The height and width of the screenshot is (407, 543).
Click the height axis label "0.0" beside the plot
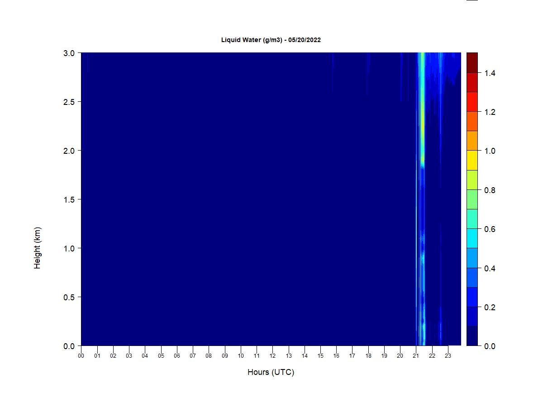pyautogui.click(x=69, y=346)
